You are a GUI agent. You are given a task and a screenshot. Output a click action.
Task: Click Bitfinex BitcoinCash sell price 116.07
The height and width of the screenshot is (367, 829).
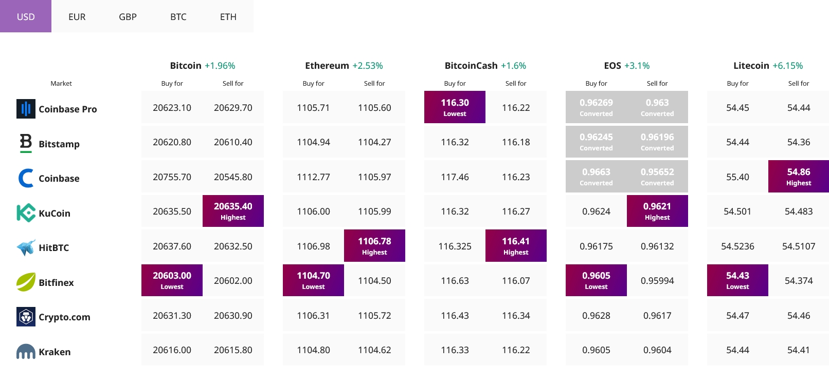[x=516, y=281]
